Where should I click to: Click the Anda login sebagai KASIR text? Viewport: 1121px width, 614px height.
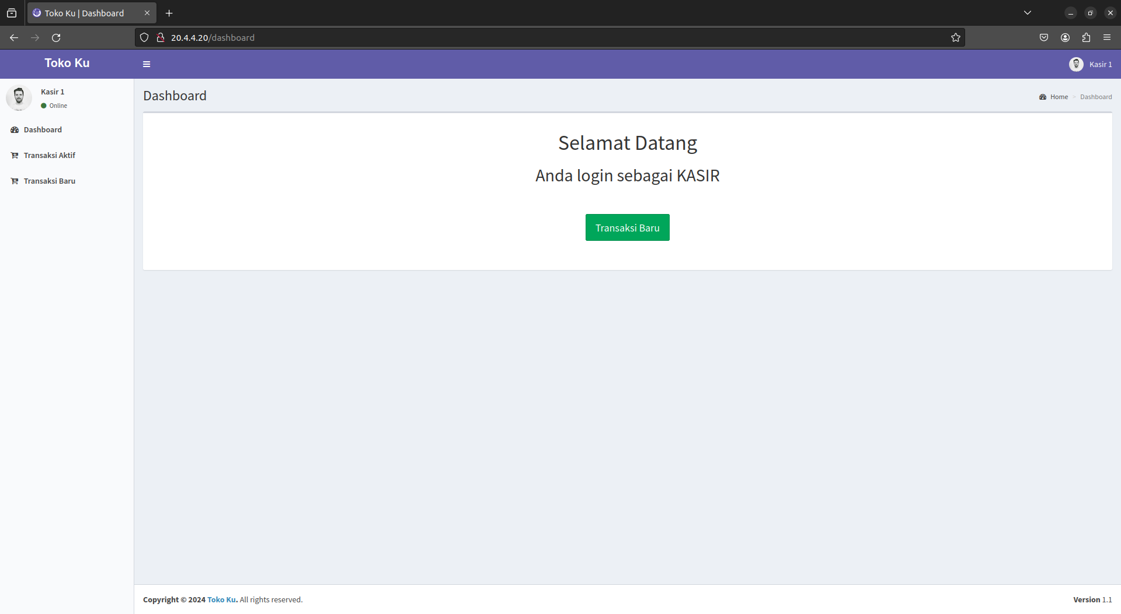(627, 176)
